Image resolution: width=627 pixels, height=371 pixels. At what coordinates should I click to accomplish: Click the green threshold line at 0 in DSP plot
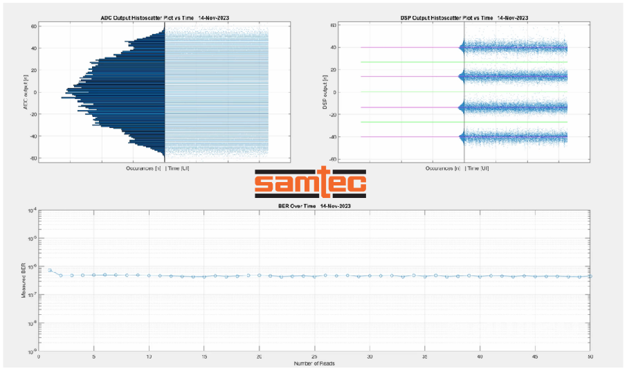pos(464,92)
